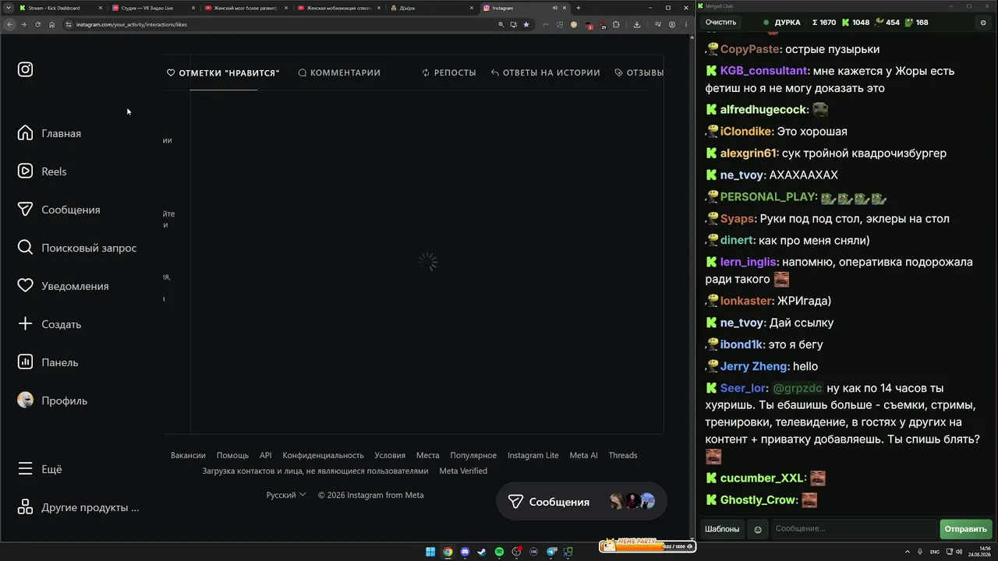Open OBS Studio from the taskbar

click(x=516, y=552)
